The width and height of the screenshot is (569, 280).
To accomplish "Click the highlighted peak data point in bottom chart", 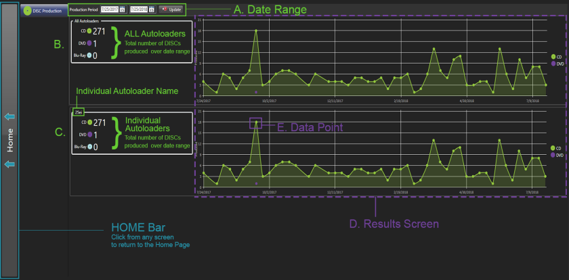I will click(x=255, y=122).
